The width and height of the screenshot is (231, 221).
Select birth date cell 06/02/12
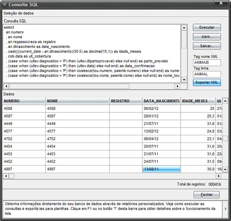click(x=161, y=109)
